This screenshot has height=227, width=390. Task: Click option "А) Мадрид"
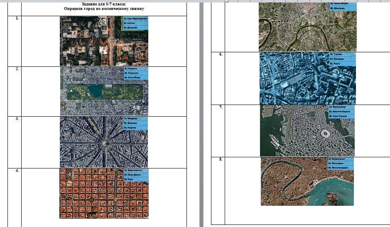click(130, 119)
